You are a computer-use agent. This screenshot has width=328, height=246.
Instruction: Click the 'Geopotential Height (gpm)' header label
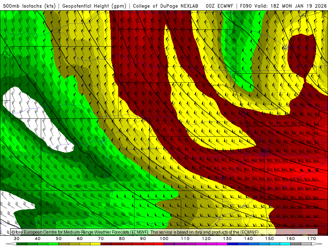click(x=94, y=6)
